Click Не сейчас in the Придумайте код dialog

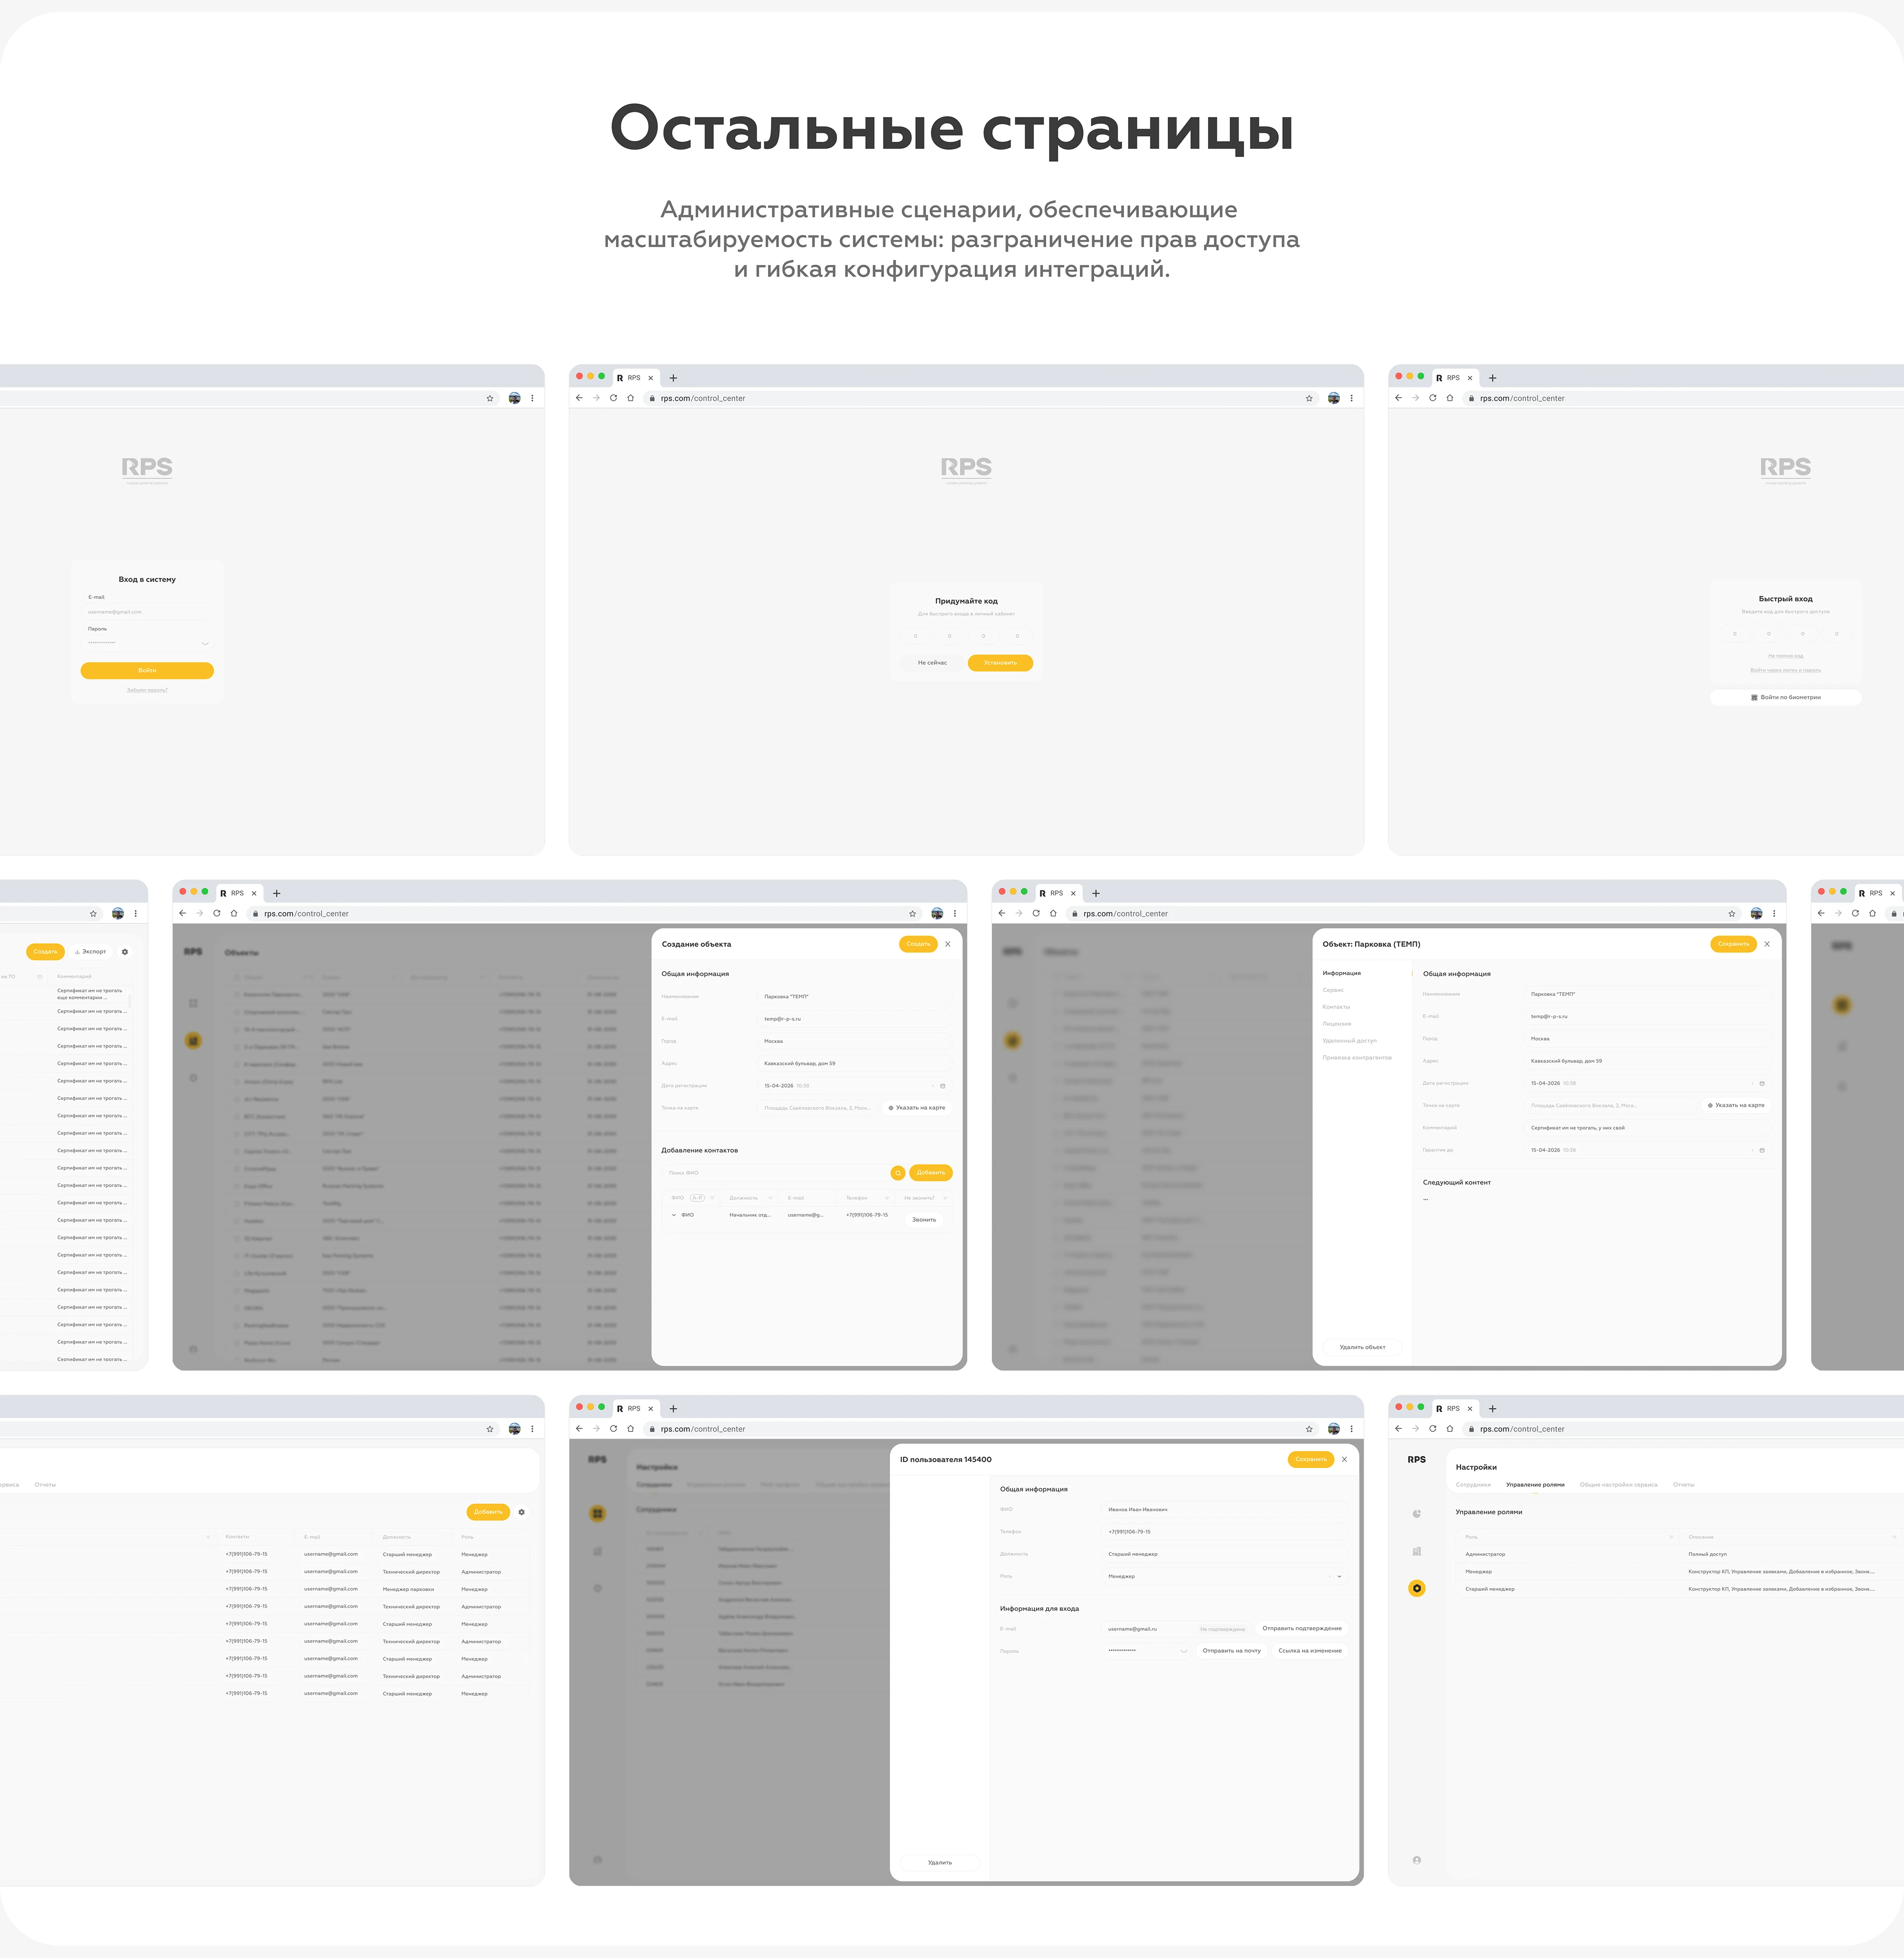click(932, 662)
